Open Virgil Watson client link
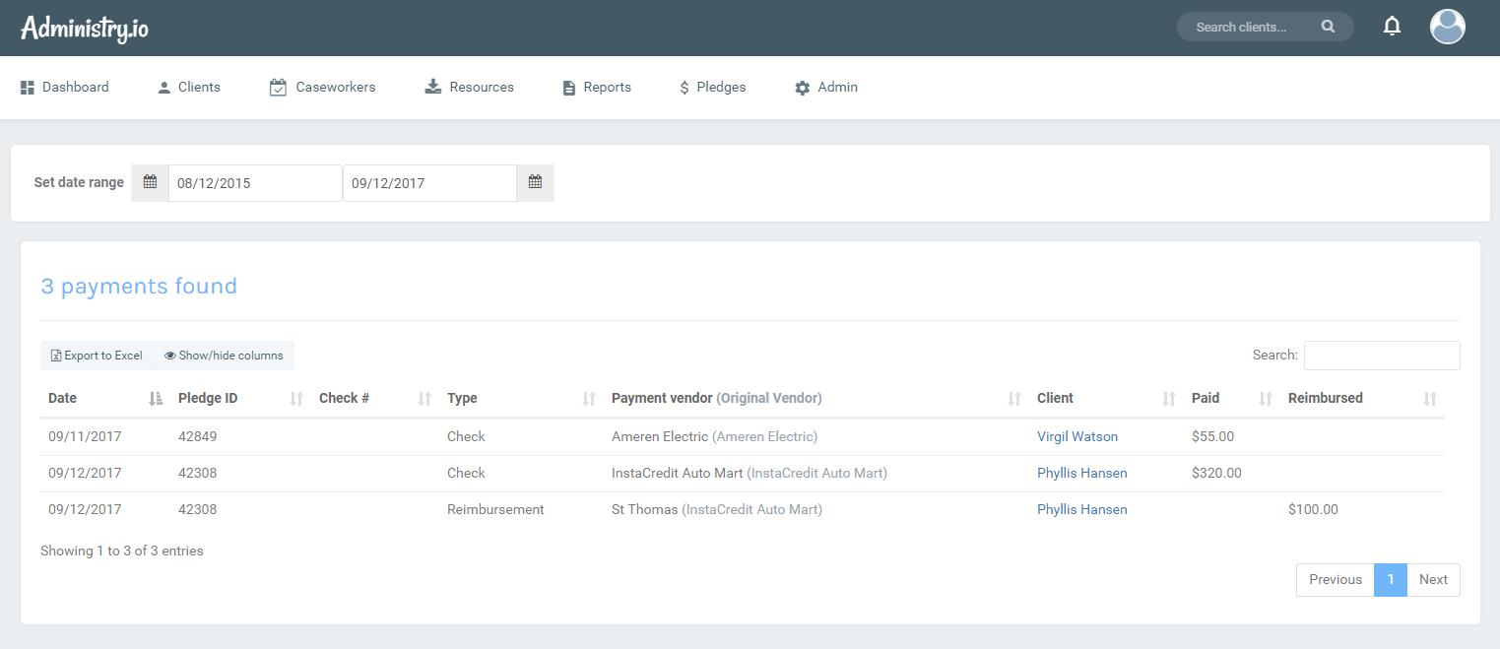 pos(1076,436)
